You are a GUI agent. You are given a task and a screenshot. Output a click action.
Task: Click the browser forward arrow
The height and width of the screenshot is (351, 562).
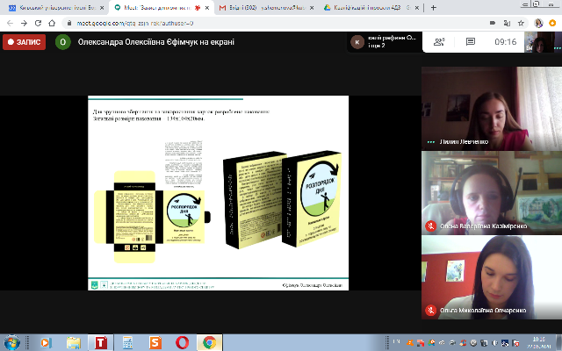point(24,24)
